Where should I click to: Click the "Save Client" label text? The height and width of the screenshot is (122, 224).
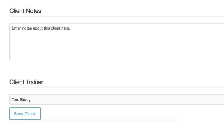click(x=25, y=114)
